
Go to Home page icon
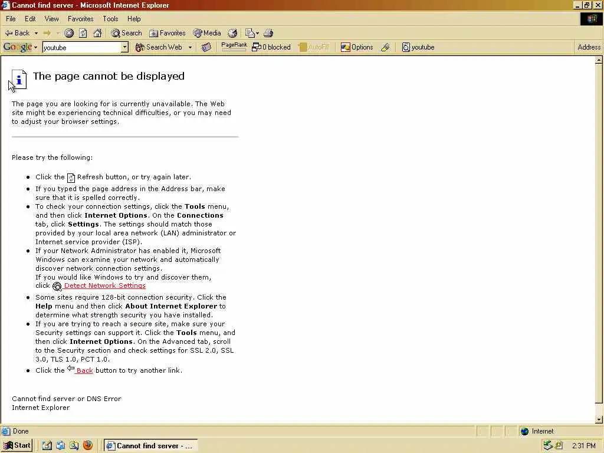(x=97, y=33)
